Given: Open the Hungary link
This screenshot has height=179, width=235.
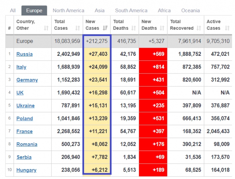Looking at the screenshot, I should [x=26, y=170].
